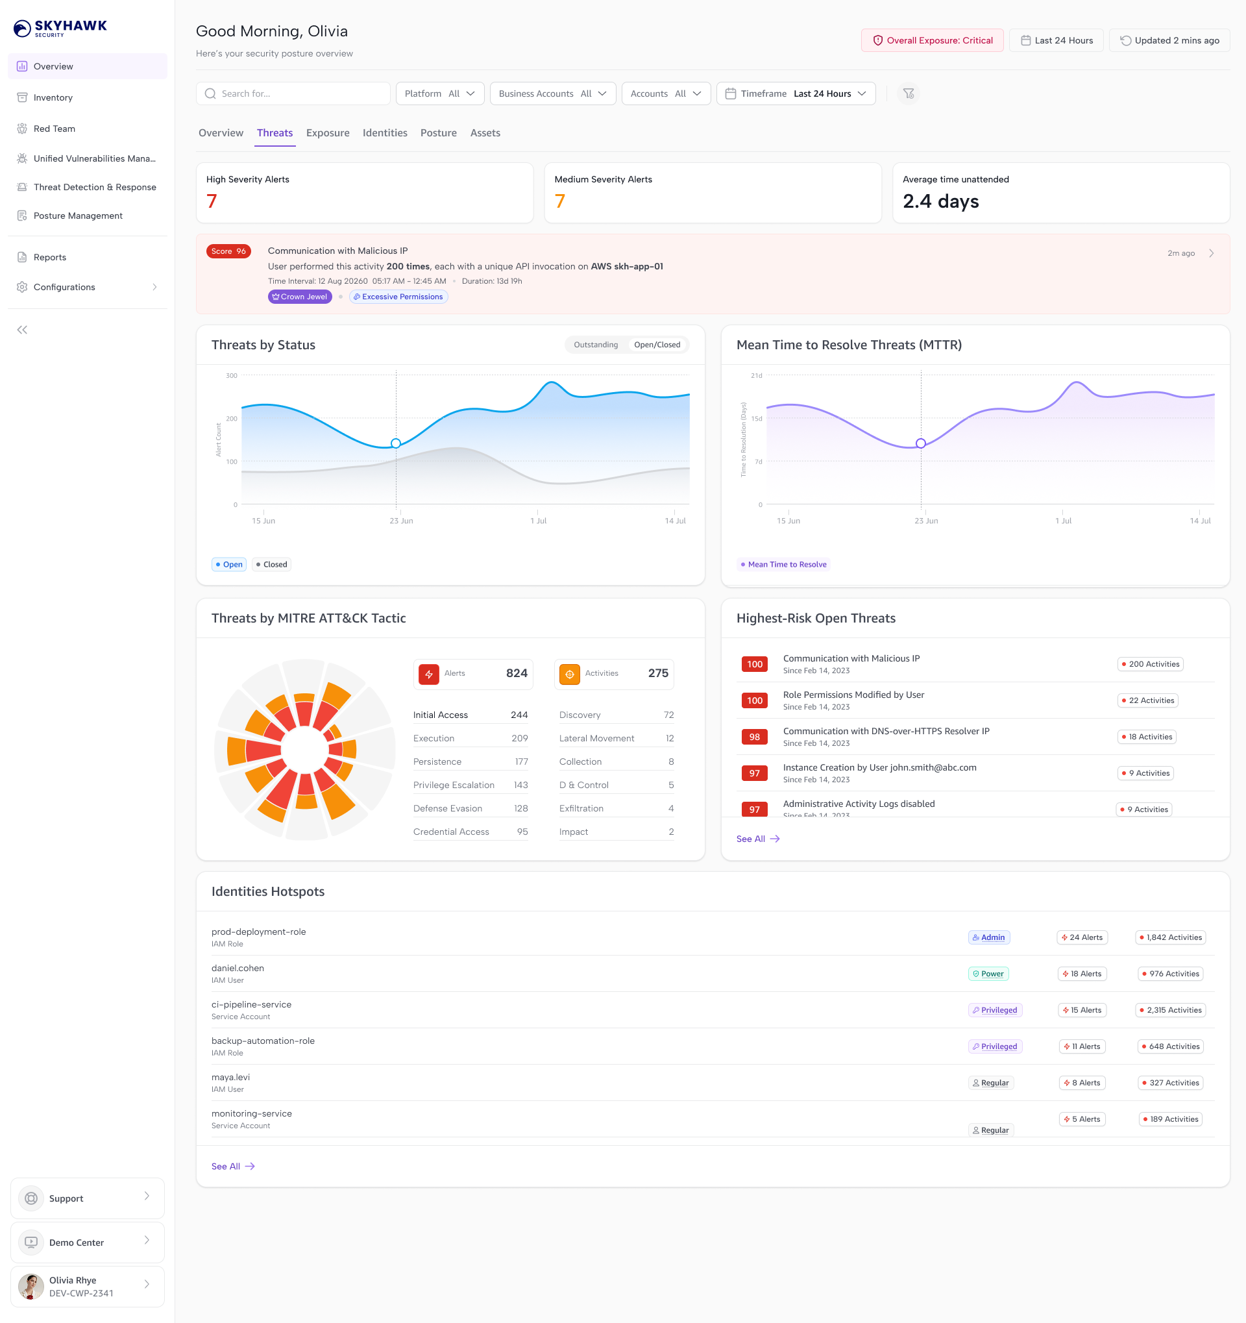Open Inventory from the sidebar
Image resolution: width=1246 pixels, height=1323 pixels.
point(87,97)
